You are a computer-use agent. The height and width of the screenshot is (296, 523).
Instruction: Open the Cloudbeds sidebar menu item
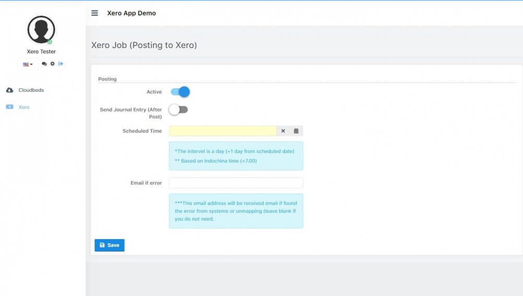(31, 90)
